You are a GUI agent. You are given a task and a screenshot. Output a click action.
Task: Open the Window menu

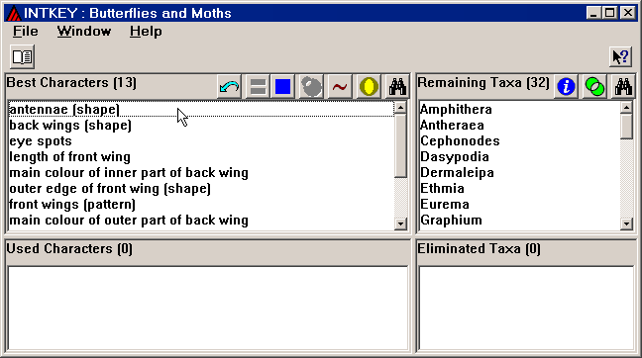(84, 32)
